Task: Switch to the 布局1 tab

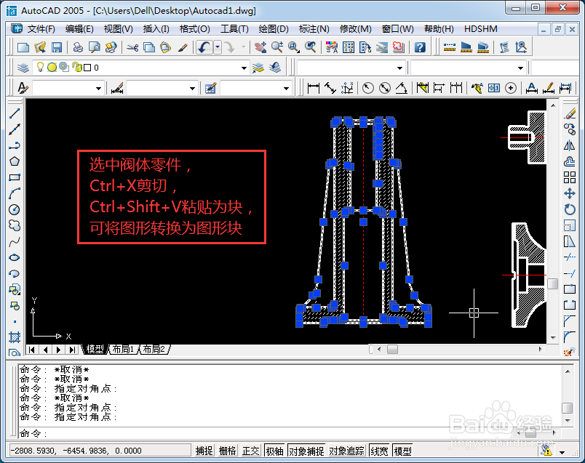Action: 123,350
